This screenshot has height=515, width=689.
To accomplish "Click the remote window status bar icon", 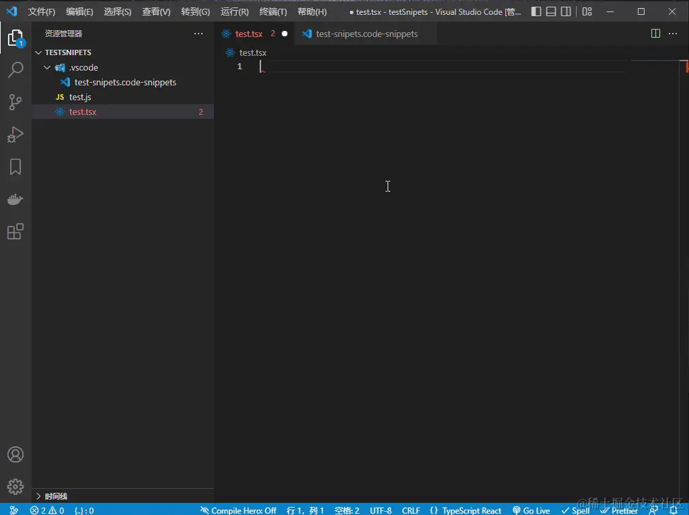I will (13, 510).
